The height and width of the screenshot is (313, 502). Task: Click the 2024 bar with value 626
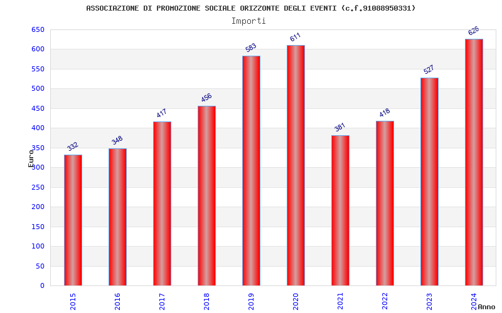coord(474,162)
